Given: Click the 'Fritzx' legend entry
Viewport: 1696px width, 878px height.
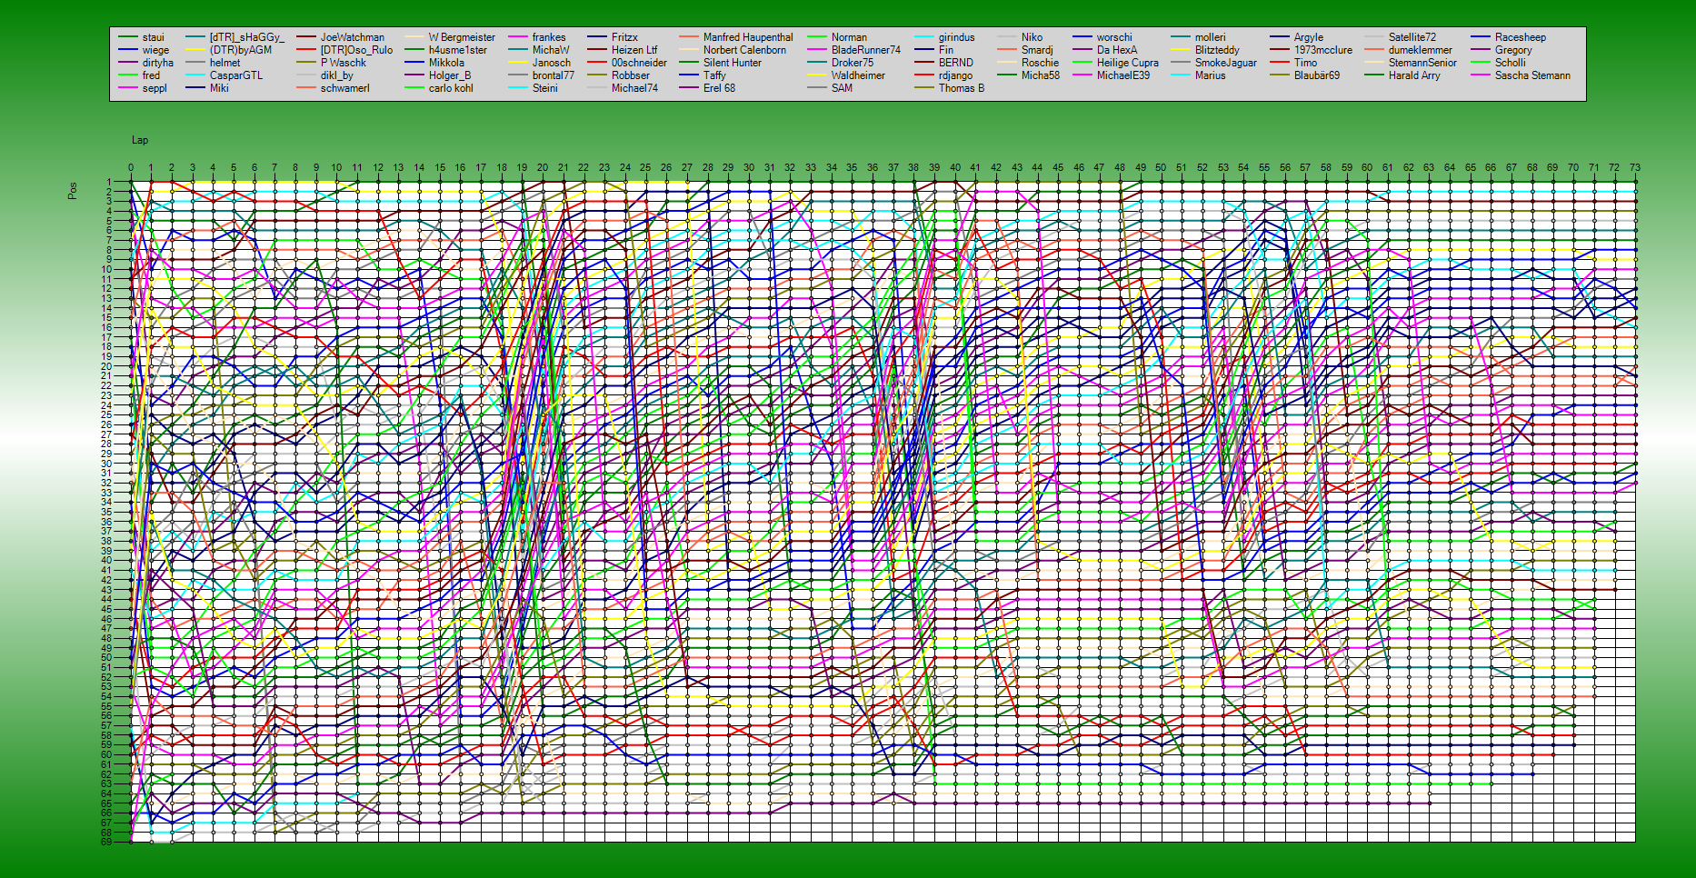Looking at the screenshot, I should (624, 37).
